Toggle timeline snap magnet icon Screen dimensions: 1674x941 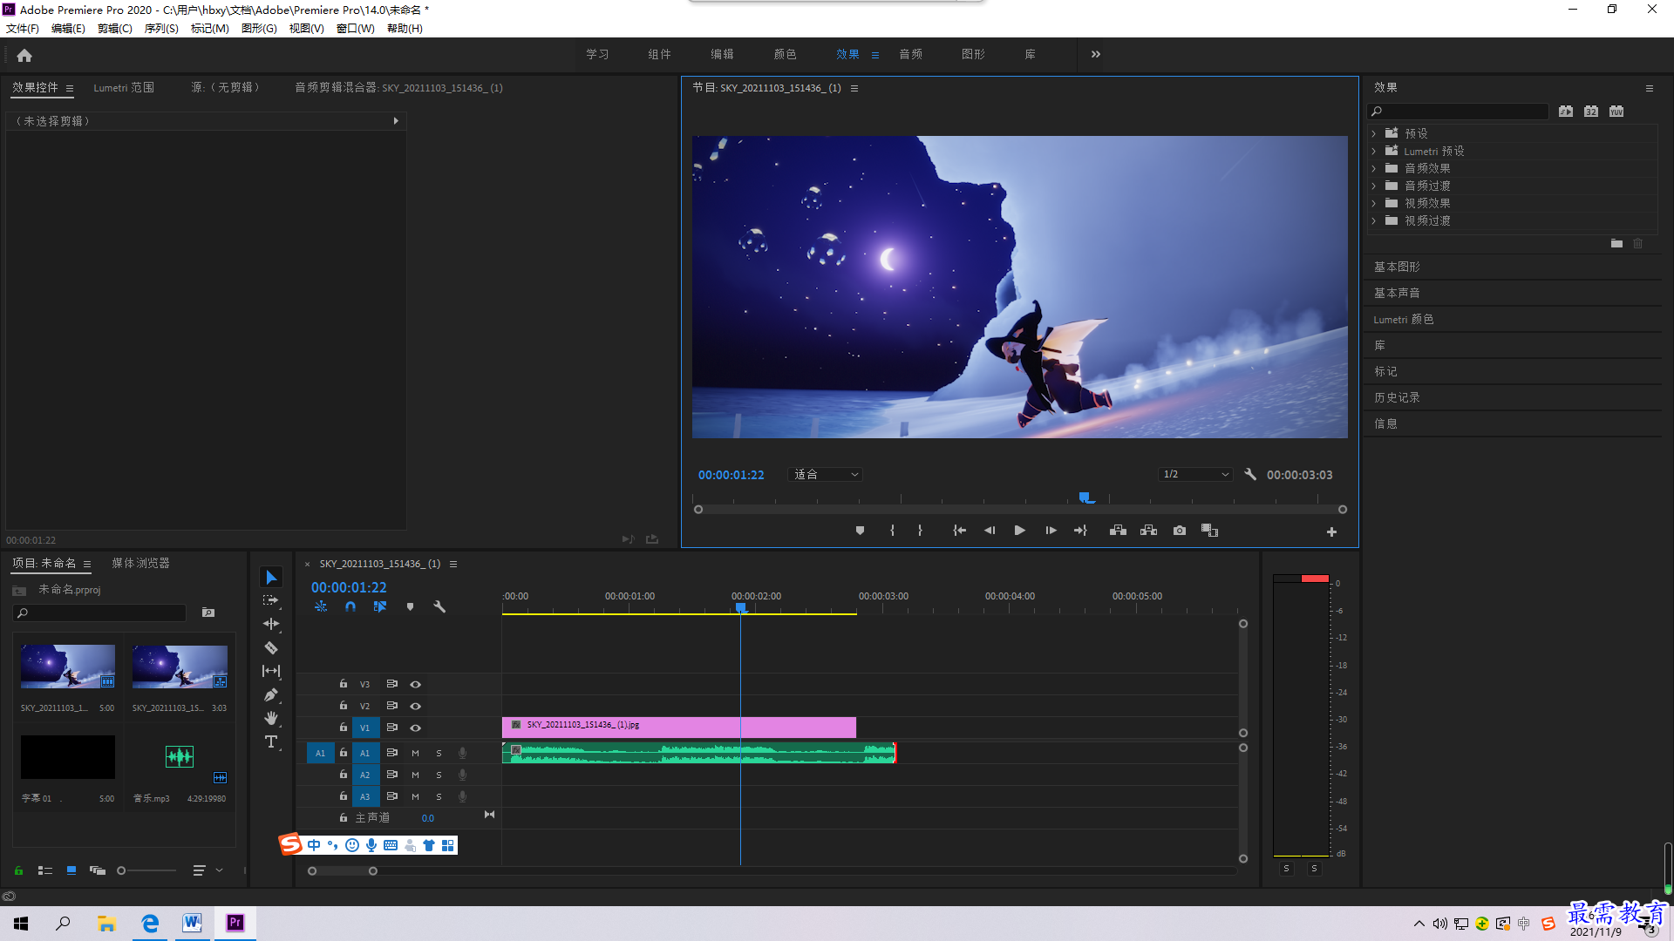(350, 606)
